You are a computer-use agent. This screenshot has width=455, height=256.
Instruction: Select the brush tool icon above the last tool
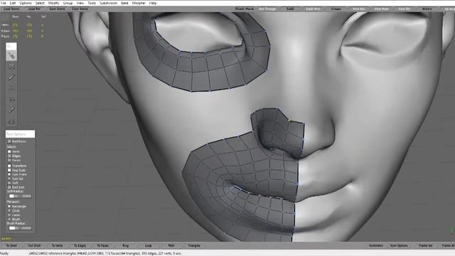(x=11, y=110)
